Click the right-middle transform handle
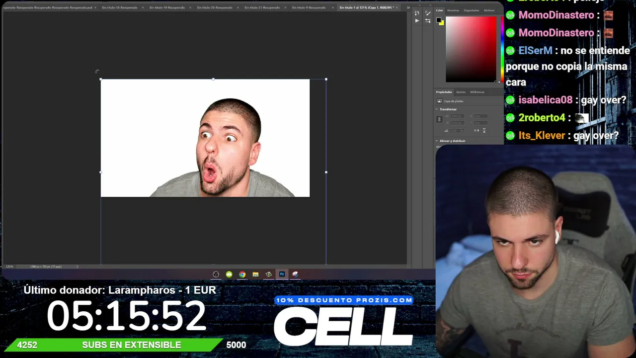This screenshot has height=358, width=636. 326,172
